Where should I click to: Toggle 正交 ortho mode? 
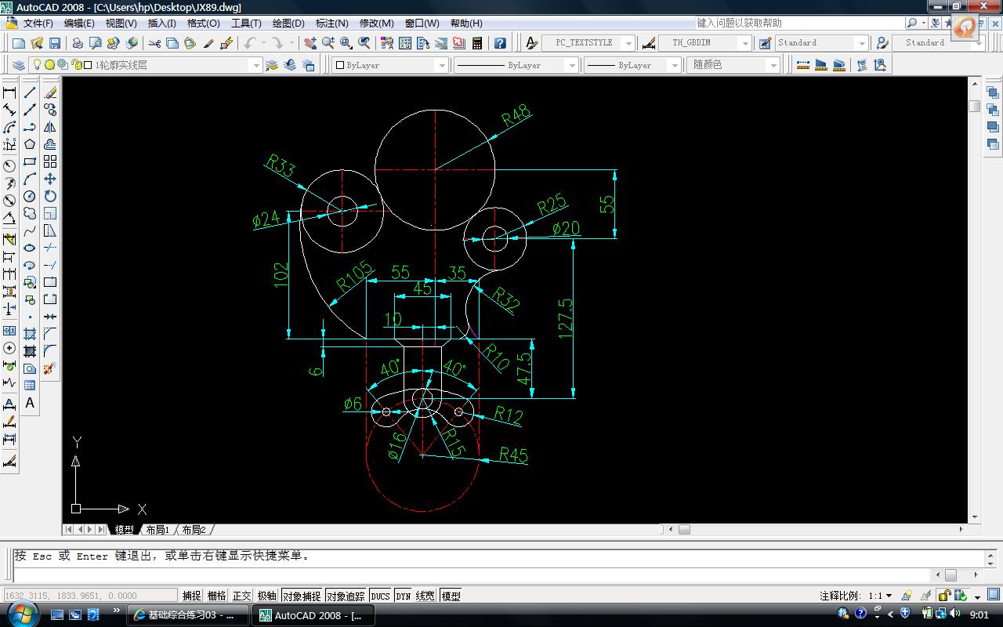coord(242,596)
